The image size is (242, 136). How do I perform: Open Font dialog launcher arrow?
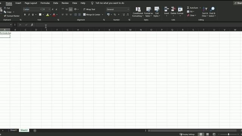58,20
